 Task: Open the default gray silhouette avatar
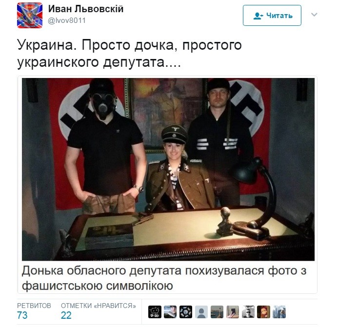[201, 312]
